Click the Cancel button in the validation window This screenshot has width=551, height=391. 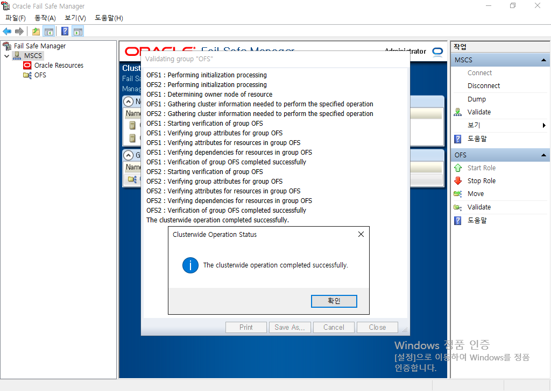coord(334,327)
